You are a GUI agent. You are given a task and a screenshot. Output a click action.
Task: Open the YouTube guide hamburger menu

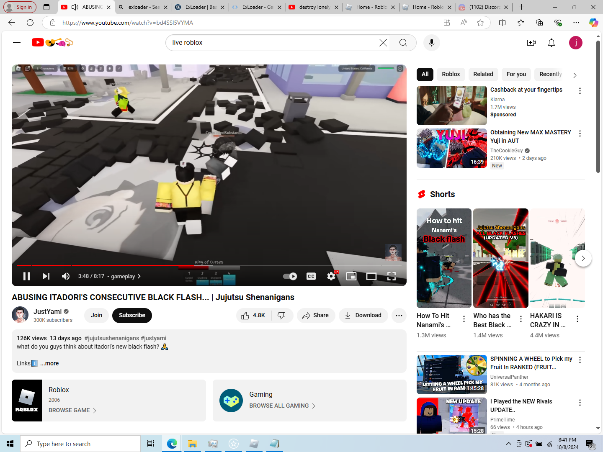click(x=17, y=42)
